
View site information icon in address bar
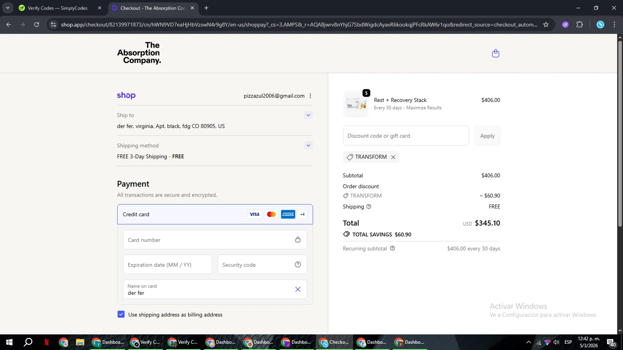click(x=53, y=24)
